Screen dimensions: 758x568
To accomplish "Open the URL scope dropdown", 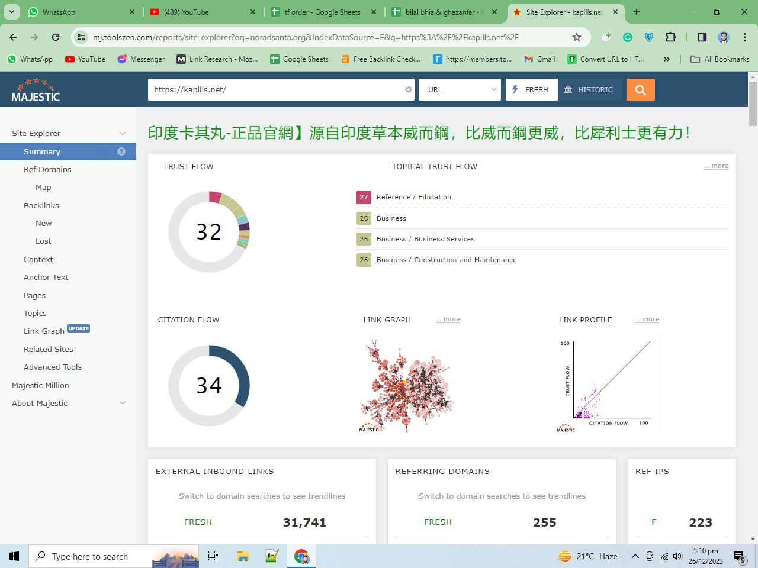I will pyautogui.click(x=460, y=90).
